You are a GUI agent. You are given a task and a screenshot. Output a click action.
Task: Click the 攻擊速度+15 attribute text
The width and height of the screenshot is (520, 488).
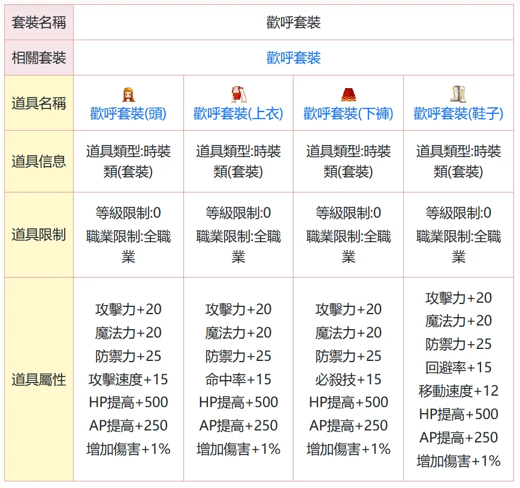pyautogui.click(x=128, y=379)
